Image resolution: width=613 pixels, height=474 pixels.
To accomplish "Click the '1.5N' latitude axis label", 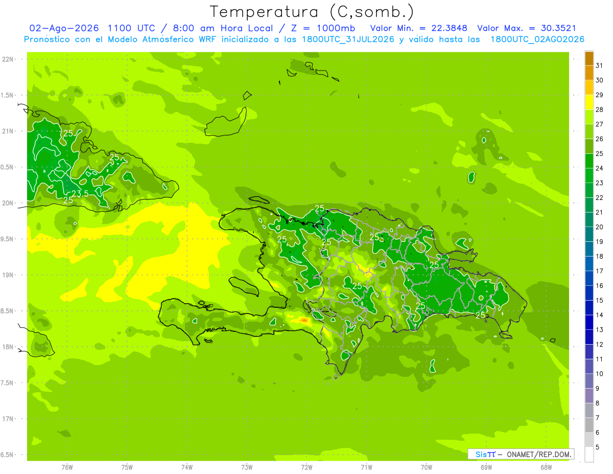I will 7,95.
